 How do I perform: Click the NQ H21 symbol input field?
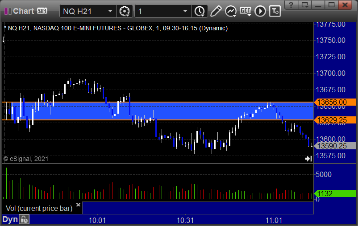coord(88,11)
